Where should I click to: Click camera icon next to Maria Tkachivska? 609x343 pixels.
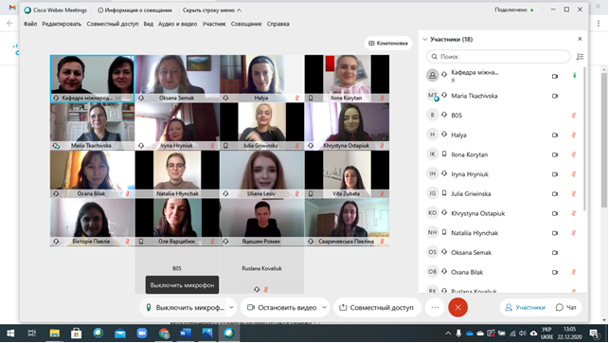pos(555,96)
